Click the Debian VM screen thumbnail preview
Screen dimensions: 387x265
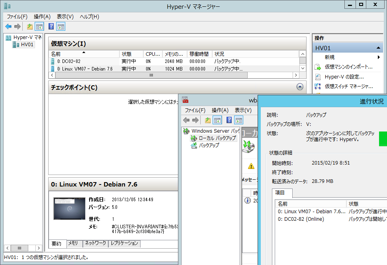(x=69, y=209)
